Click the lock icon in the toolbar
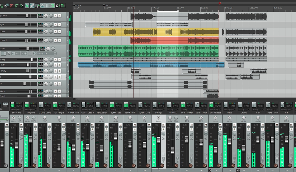296x172 pixels. point(58,5)
